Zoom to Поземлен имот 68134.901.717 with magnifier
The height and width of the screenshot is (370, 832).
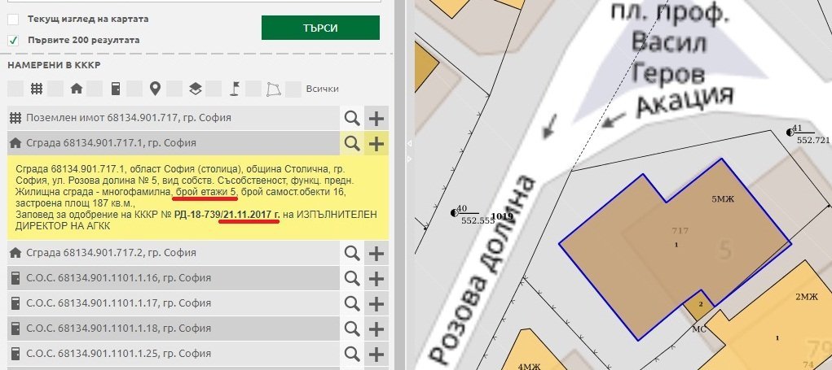[351, 118]
